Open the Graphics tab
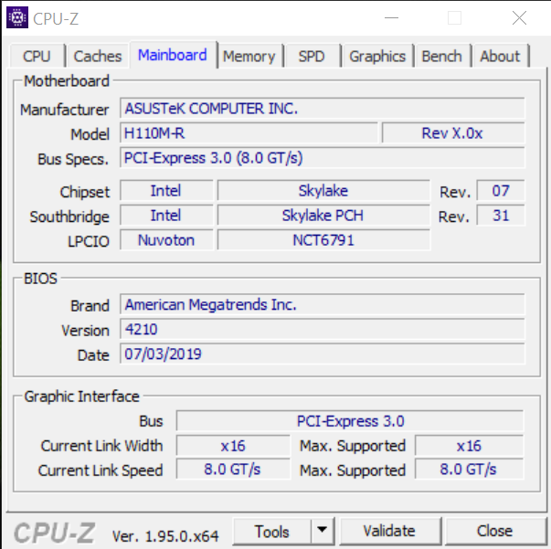 pyautogui.click(x=377, y=57)
